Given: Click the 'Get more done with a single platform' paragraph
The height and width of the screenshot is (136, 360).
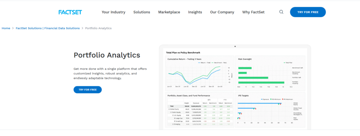Looking at the screenshot, I should pos(110,74).
